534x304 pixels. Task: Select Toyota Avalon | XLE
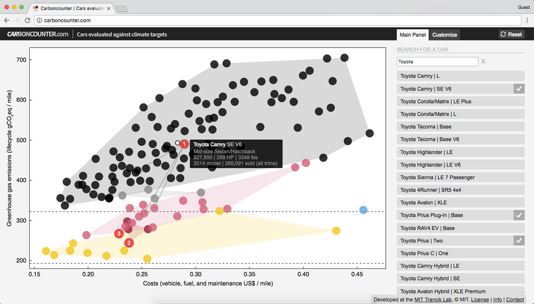pos(460,202)
